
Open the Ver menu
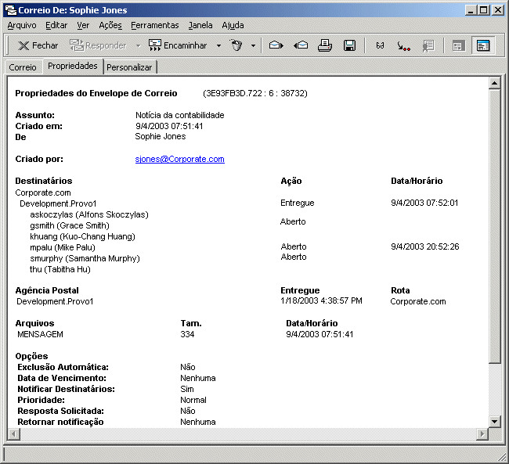83,25
